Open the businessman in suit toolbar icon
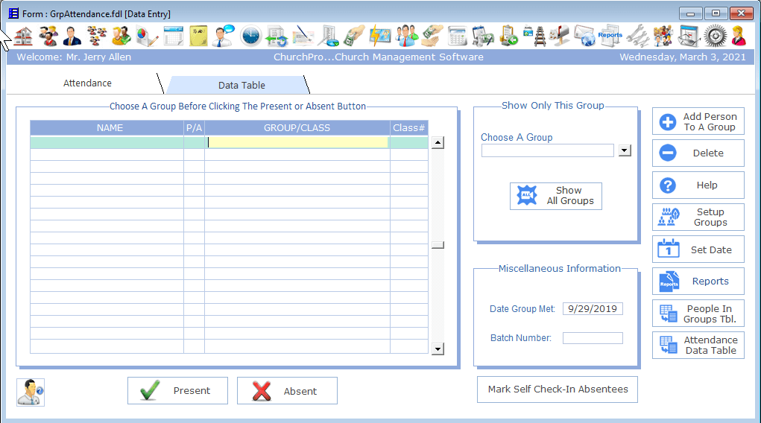This screenshot has width=761, height=423. 72,36
